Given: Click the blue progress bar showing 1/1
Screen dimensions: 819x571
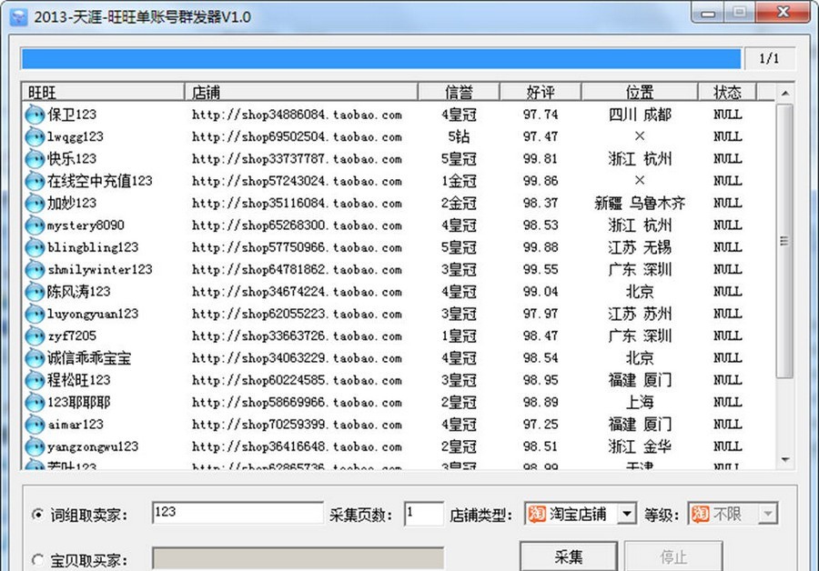Looking at the screenshot, I should 382,57.
